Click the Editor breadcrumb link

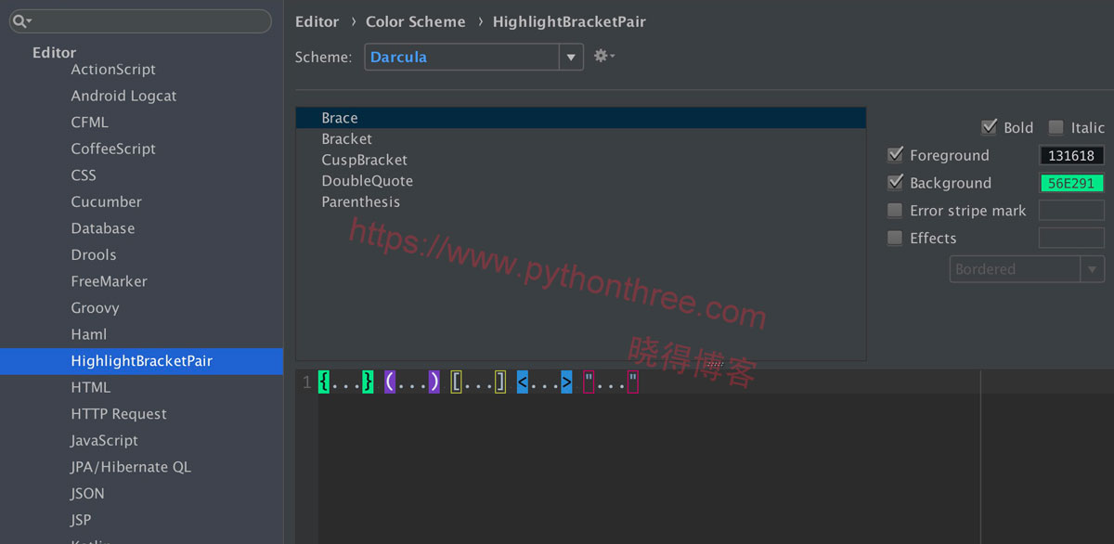click(316, 21)
